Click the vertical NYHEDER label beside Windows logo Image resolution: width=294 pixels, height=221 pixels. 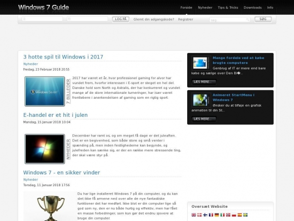coord(68,149)
